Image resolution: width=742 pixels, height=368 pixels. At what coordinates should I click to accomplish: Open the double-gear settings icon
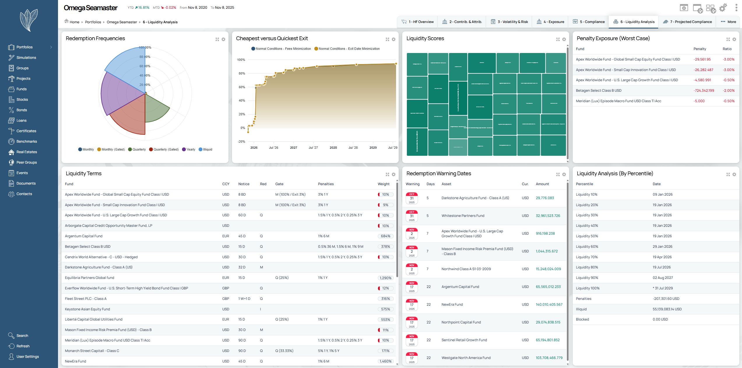click(x=723, y=8)
